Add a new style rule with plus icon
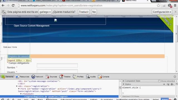This screenshot has height=100, width=178. [x=164, y=84]
